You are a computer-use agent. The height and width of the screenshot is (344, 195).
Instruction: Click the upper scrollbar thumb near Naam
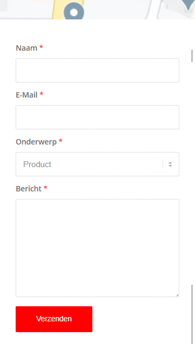192,56
